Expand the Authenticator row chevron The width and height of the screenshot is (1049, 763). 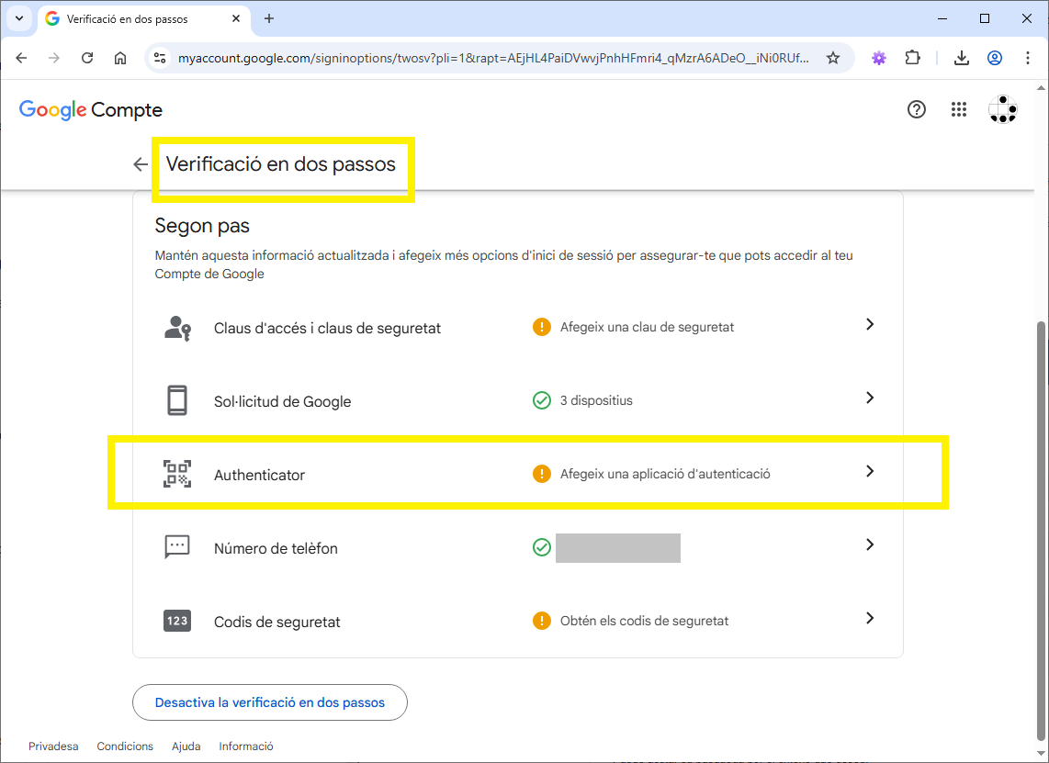tap(869, 471)
